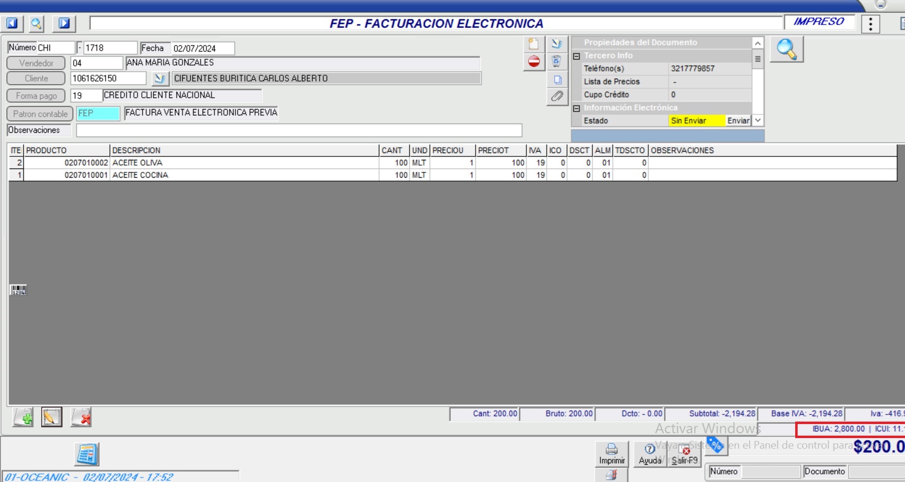Click the Vendedor button
This screenshot has width=905, height=482.
(36, 63)
